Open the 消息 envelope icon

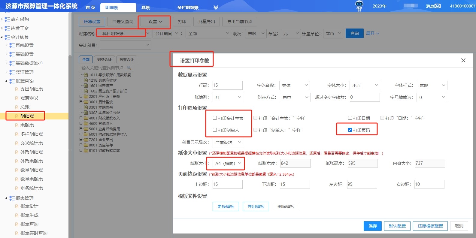tap(438, 6)
